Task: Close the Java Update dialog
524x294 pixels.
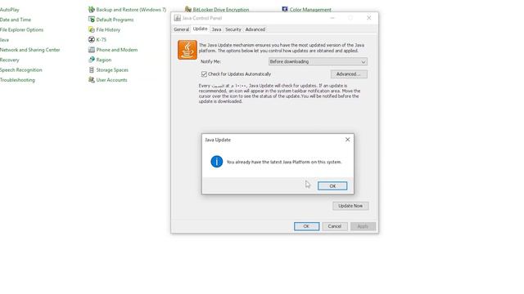Action: click(347, 140)
